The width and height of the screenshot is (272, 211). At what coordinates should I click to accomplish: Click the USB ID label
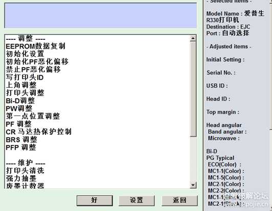pyautogui.click(x=217, y=86)
